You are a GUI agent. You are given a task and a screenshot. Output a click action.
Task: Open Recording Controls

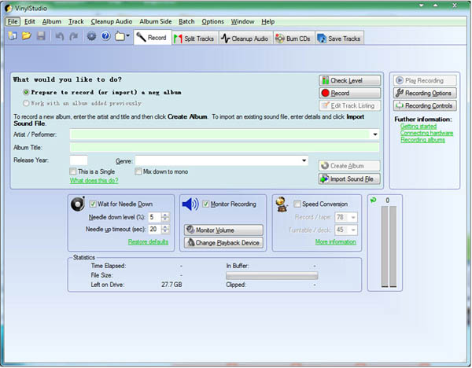click(425, 105)
